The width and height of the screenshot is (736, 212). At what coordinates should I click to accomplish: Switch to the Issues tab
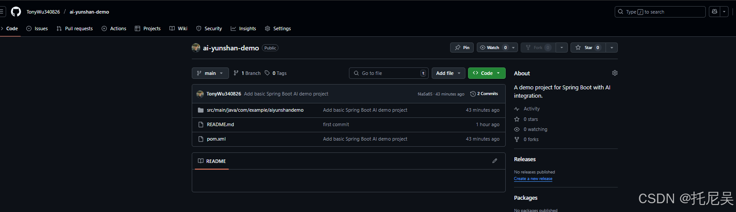click(37, 28)
